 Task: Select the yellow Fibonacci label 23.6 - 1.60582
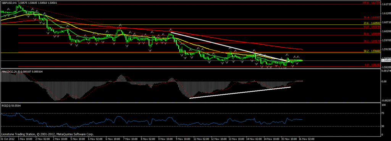click(x=372, y=23)
